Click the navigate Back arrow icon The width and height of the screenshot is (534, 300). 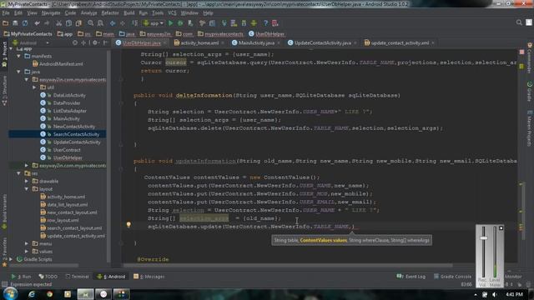113,23
